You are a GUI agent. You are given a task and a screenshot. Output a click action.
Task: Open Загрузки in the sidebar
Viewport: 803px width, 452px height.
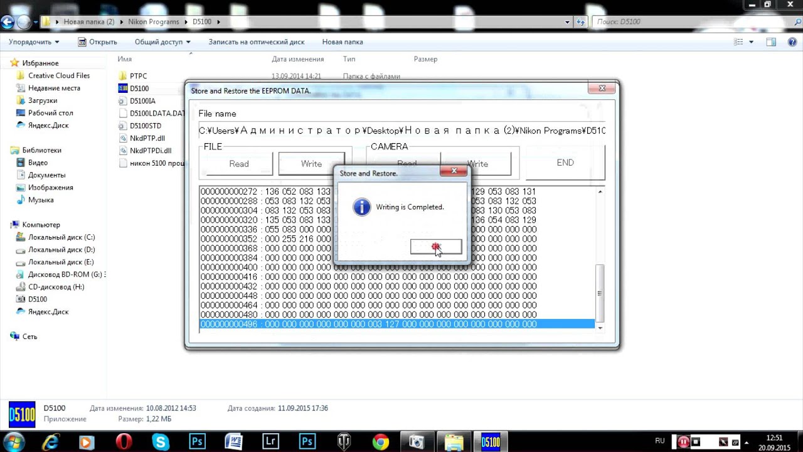pos(43,100)
